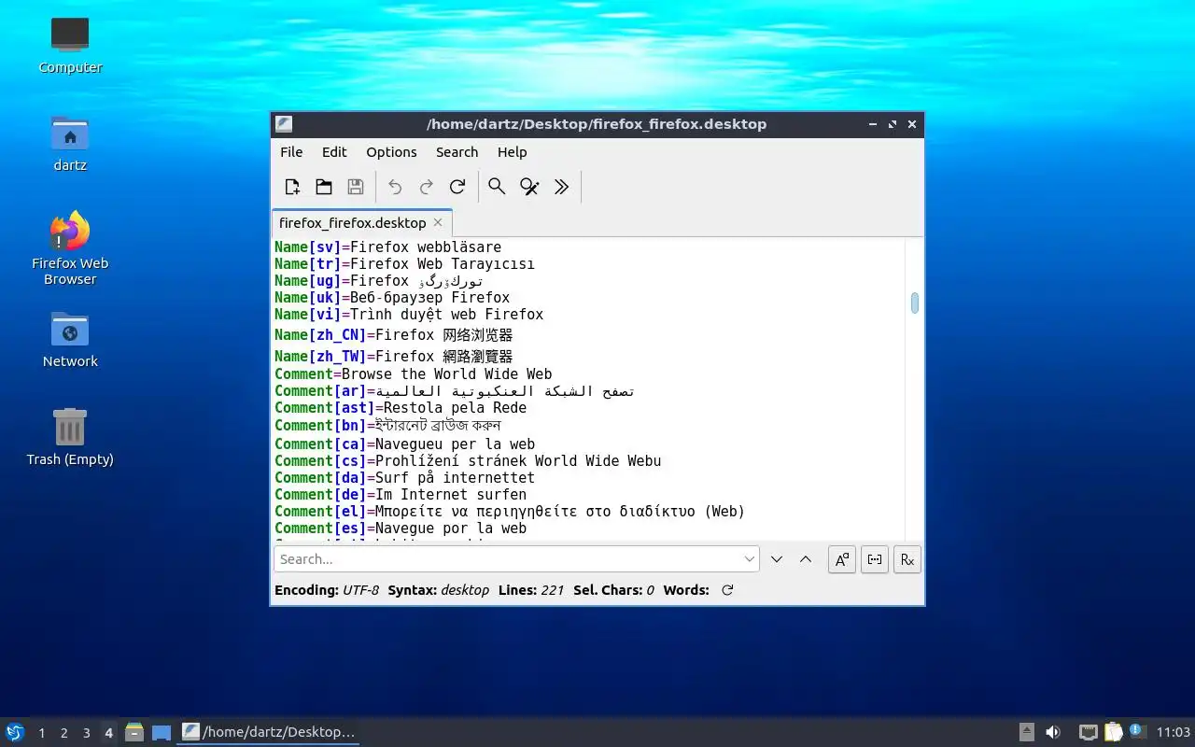Open the Replace tool icon
This screenshot has height=747, width=1195.
click(x=529, y=187)
